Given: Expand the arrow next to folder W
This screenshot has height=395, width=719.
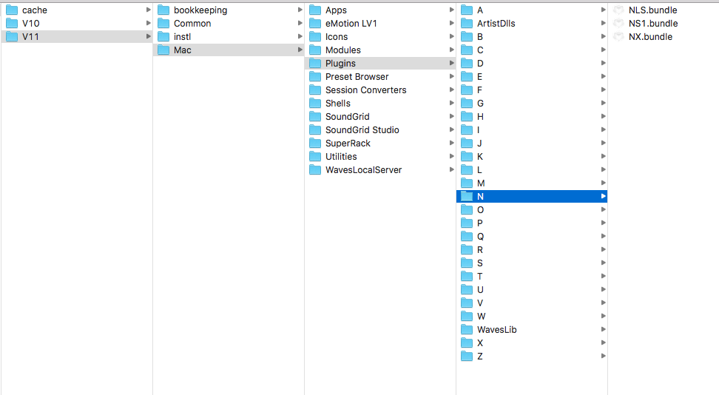Looking at the screenshot, I should coord(604,316).
